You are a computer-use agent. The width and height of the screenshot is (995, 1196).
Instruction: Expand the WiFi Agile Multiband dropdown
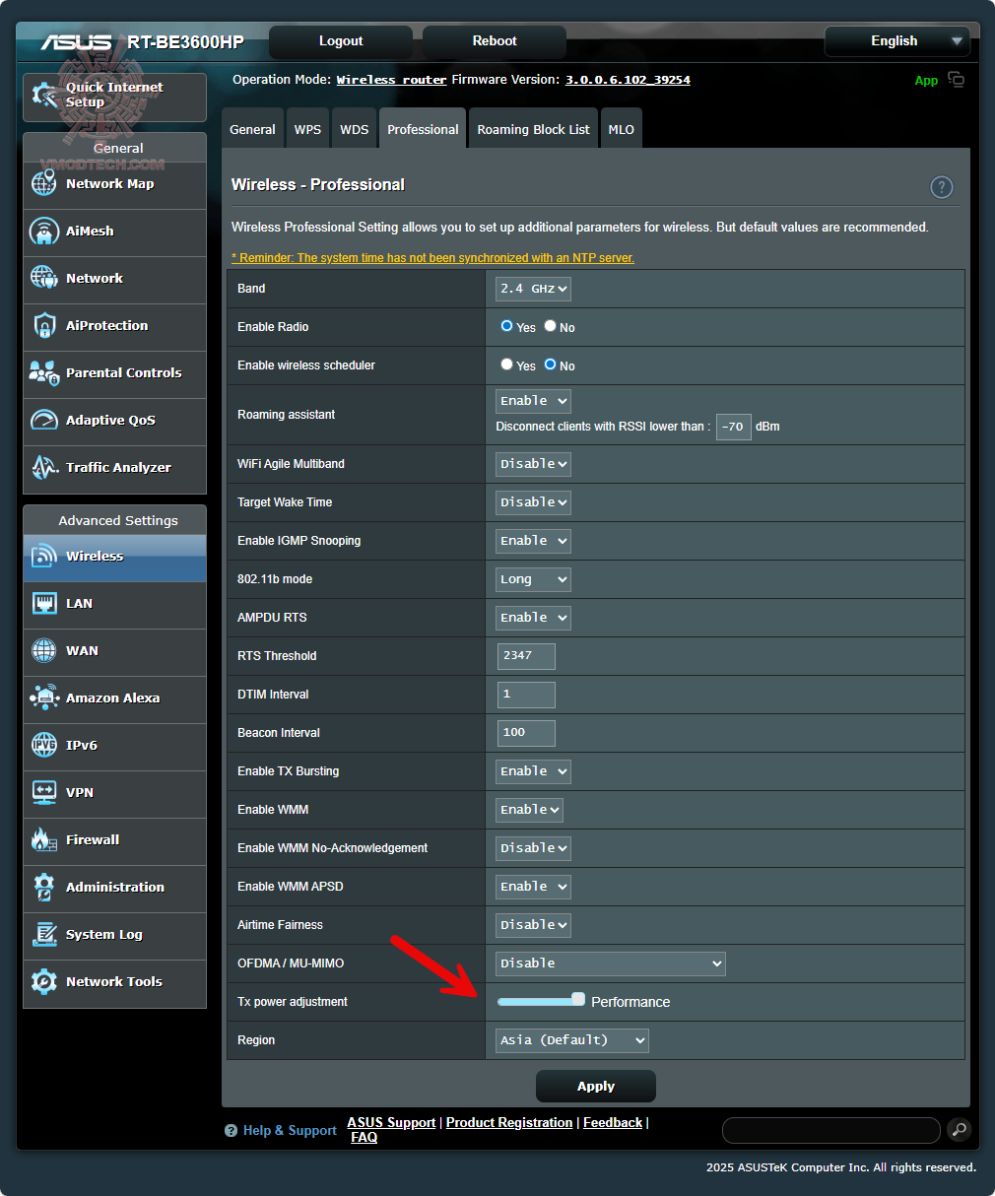click(x=533, y=464)
